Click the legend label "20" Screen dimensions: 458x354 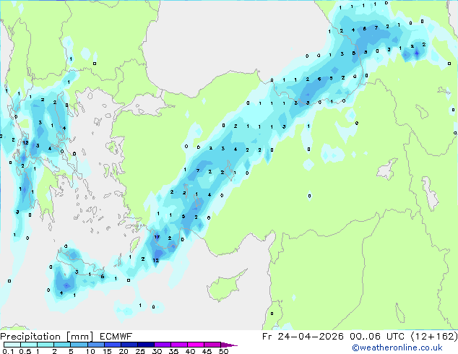(124, 351)
